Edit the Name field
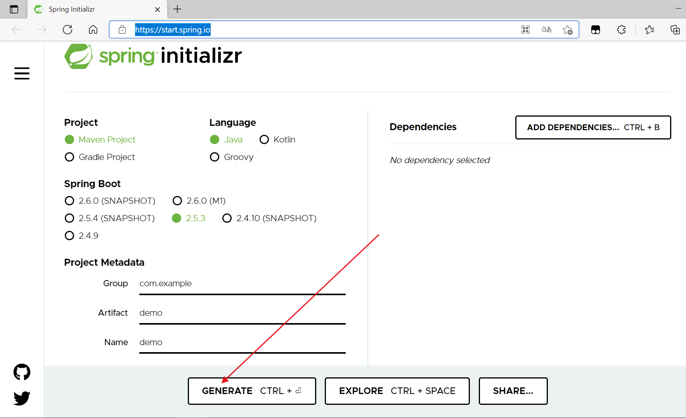Screen dimensions: 686x418 (243, 342)
